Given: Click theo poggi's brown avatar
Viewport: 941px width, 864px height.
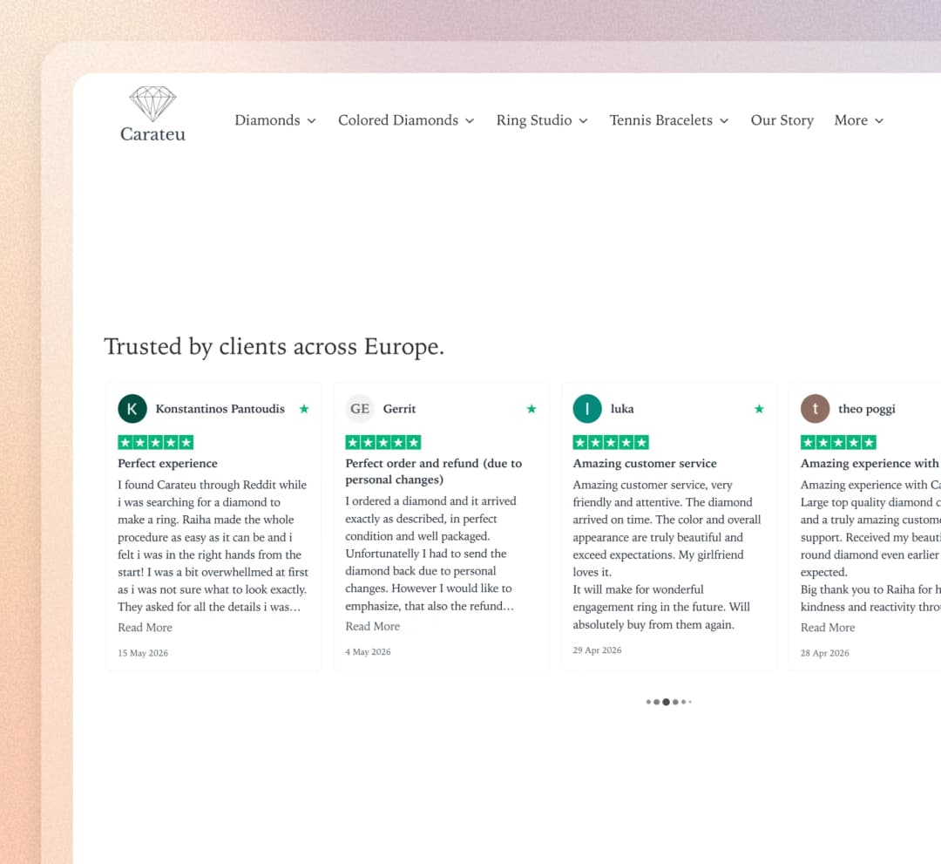Looking at the screenshot, I should point(815,409).
